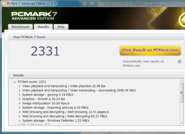Click the details scrollbar up arrow

tap(181, 81)
